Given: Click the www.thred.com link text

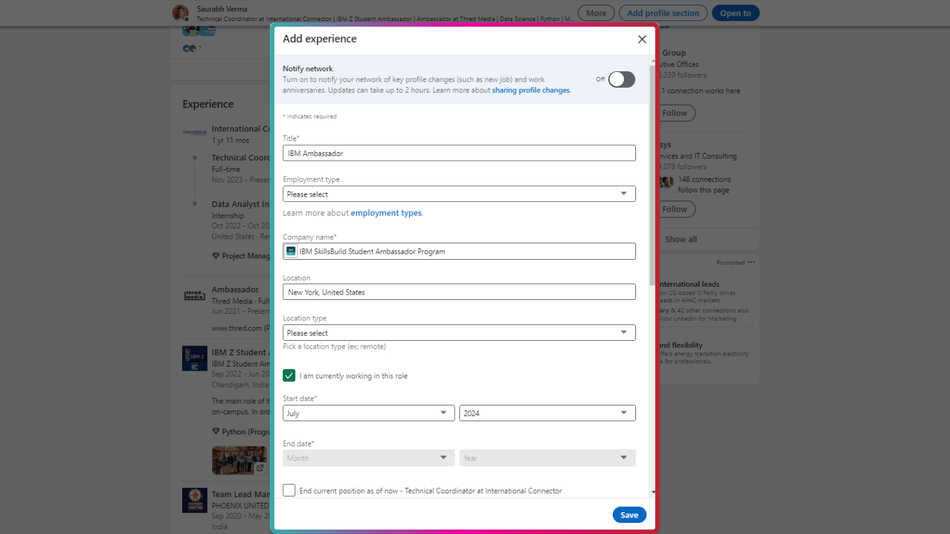Looking at the screenshot, I should [x=237, y=328].
